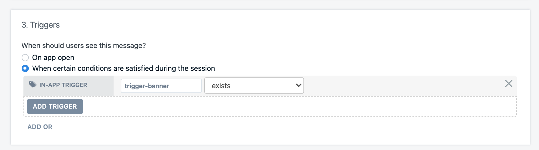Click the empty dashed area beside ADD TRIGGER
Screen dimensions: 539x150
click(299, 106)
